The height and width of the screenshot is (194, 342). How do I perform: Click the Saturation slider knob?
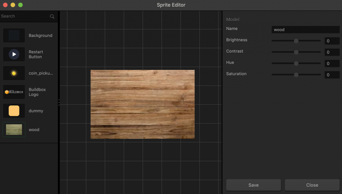(x=296, y=75)
